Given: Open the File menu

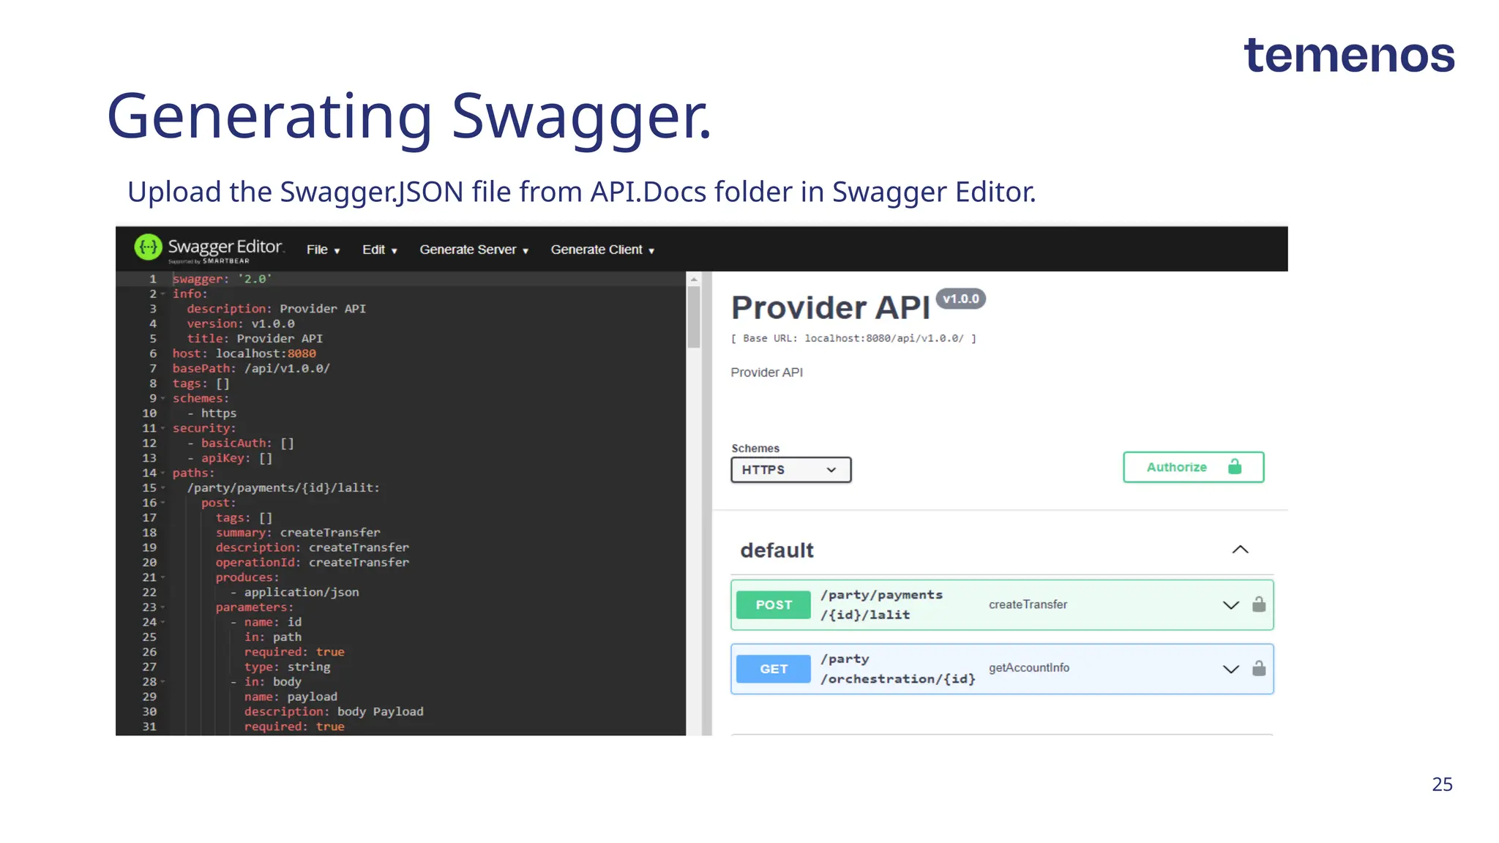Looking at the screenshot, I should (x=323, y=250).
